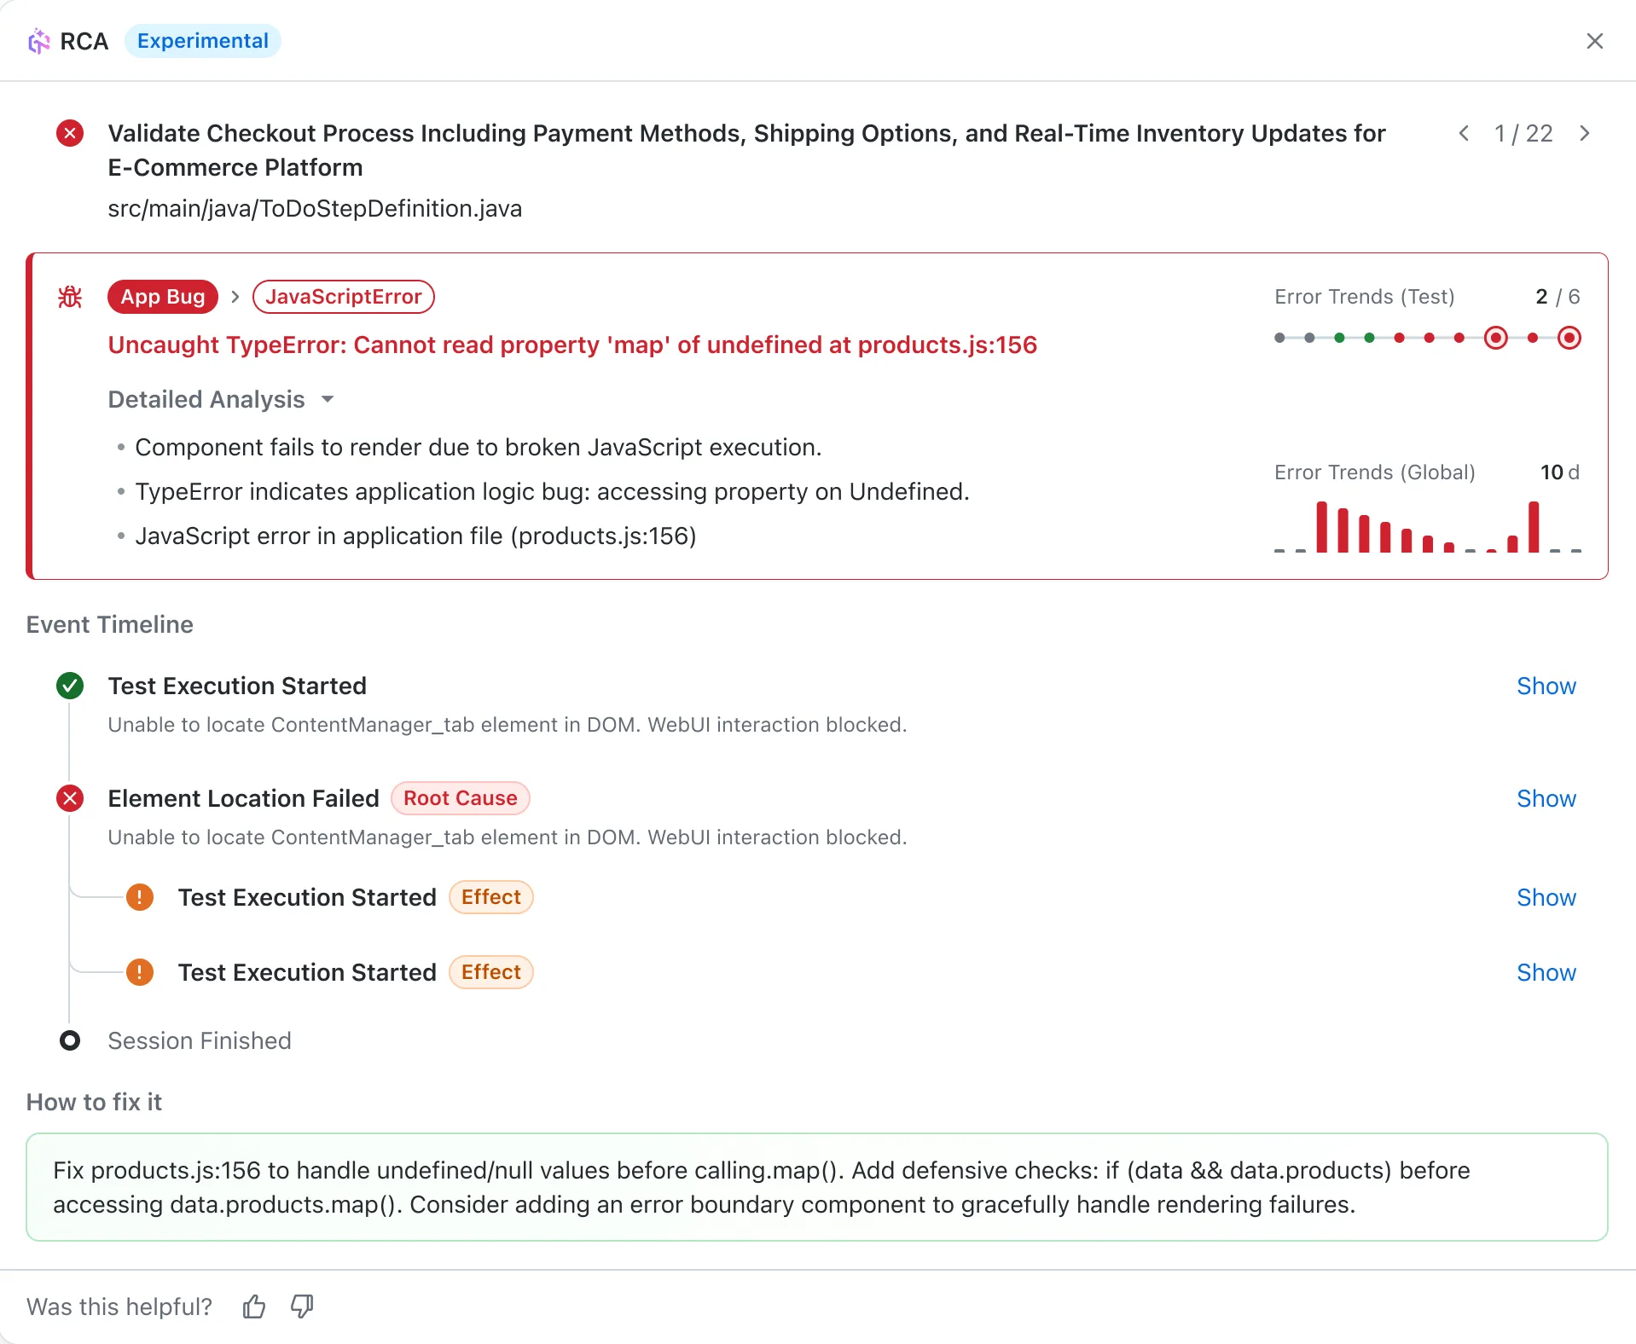Show details of first Test Execution Started event

pos(1546,686)
